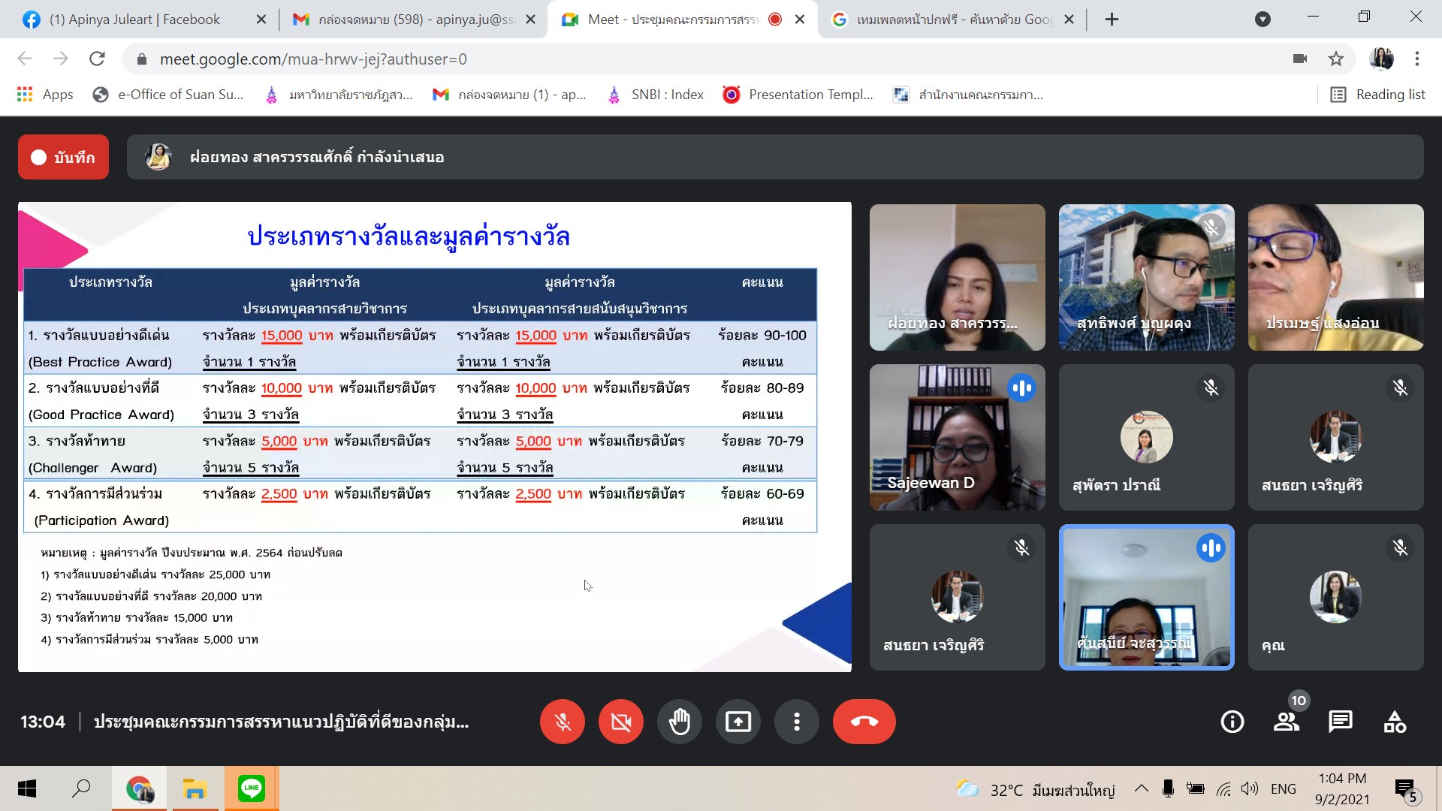Open meeting details info icon
Screen dimensions: 1442x811
[1232, 722]
